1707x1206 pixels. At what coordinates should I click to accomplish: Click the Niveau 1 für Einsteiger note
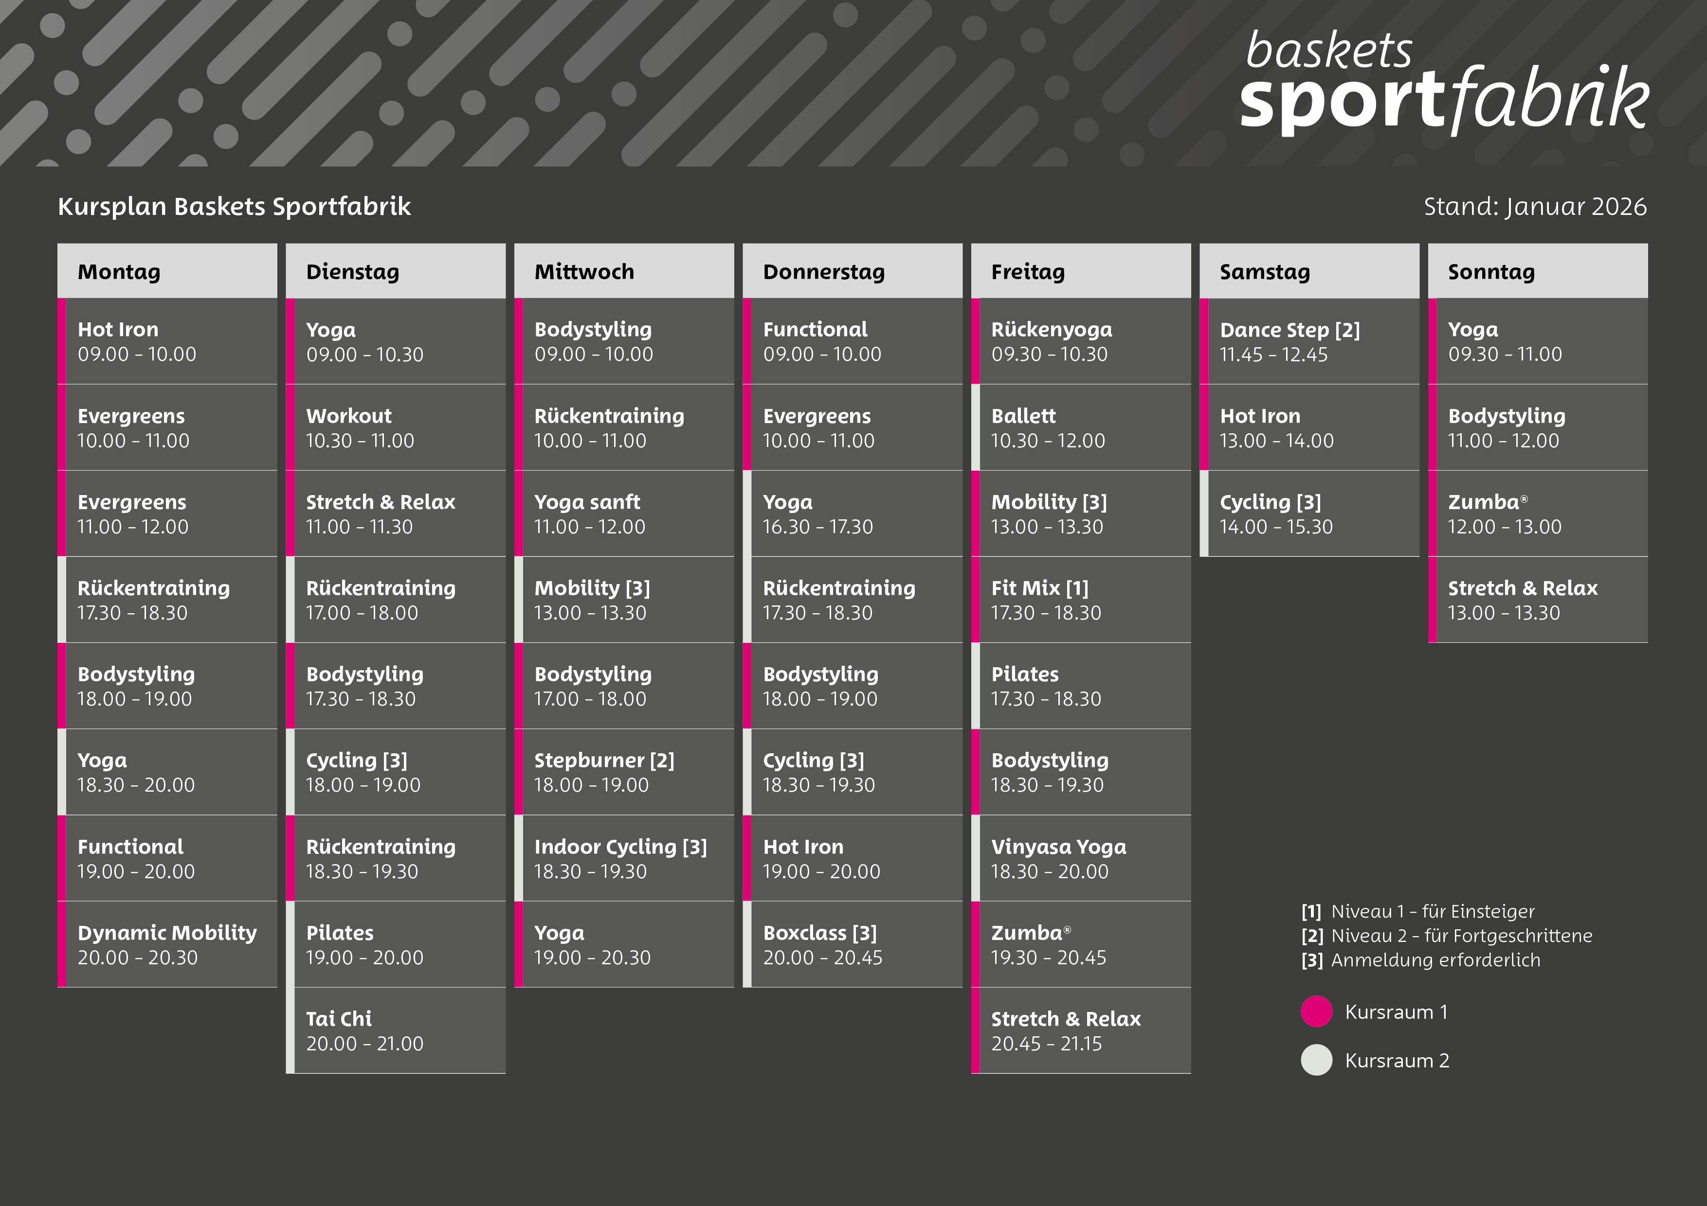coord(1418,912)
